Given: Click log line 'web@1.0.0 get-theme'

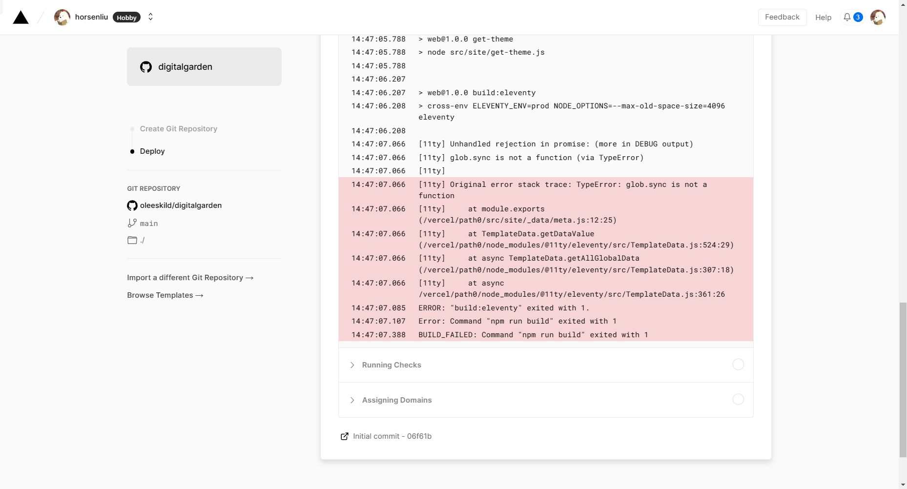Looking at the screenshot, I should click(x=546, y=39).
